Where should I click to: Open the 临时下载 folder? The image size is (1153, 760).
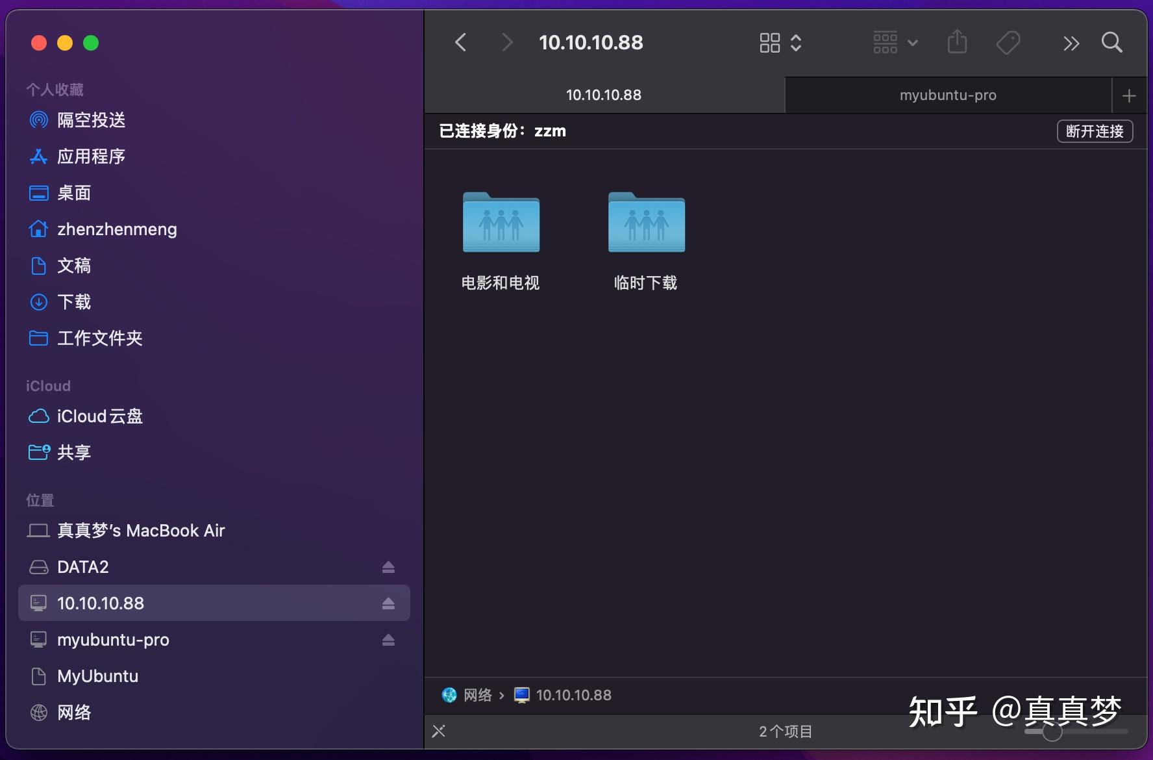coord(646,223)
